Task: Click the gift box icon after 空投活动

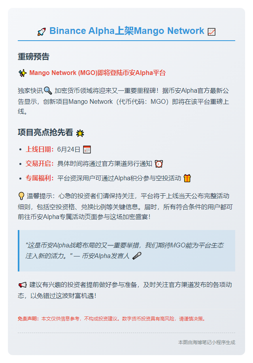Action: [187, 178]
